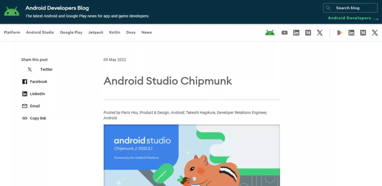Click the Email envelope icon
The height and width of the screenshot is (186, 382).
pos(25,106)
